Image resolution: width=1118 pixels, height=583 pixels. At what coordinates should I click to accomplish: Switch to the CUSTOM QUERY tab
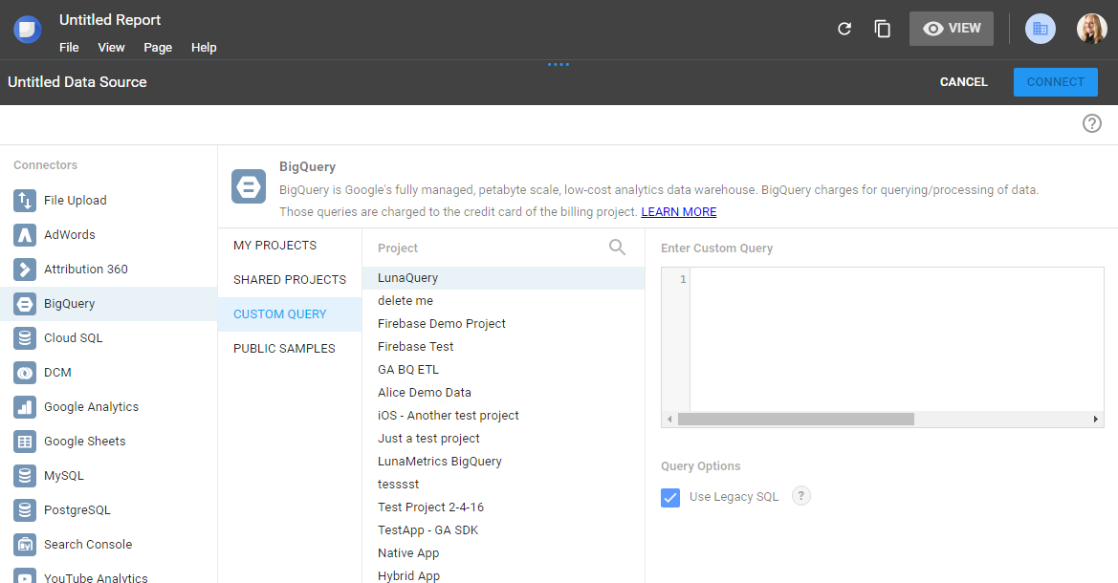tap(290, 314)
